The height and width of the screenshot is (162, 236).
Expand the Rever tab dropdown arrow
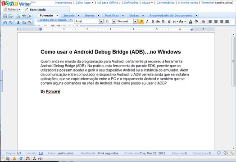(99, 15)
